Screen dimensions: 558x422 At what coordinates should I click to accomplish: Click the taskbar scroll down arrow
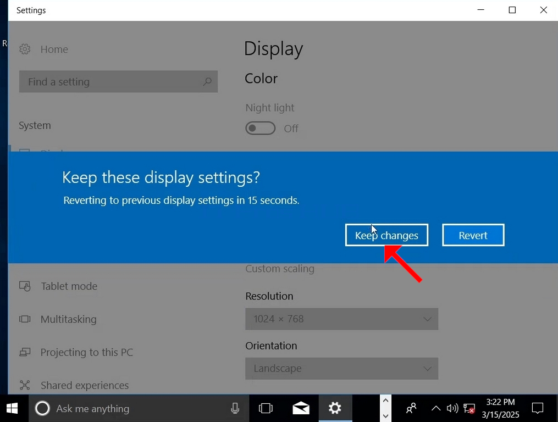coord(385,415)
